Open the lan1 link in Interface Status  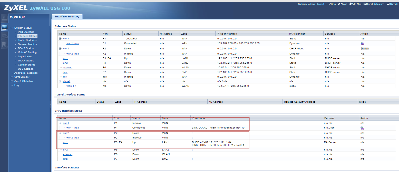point(65,58)
